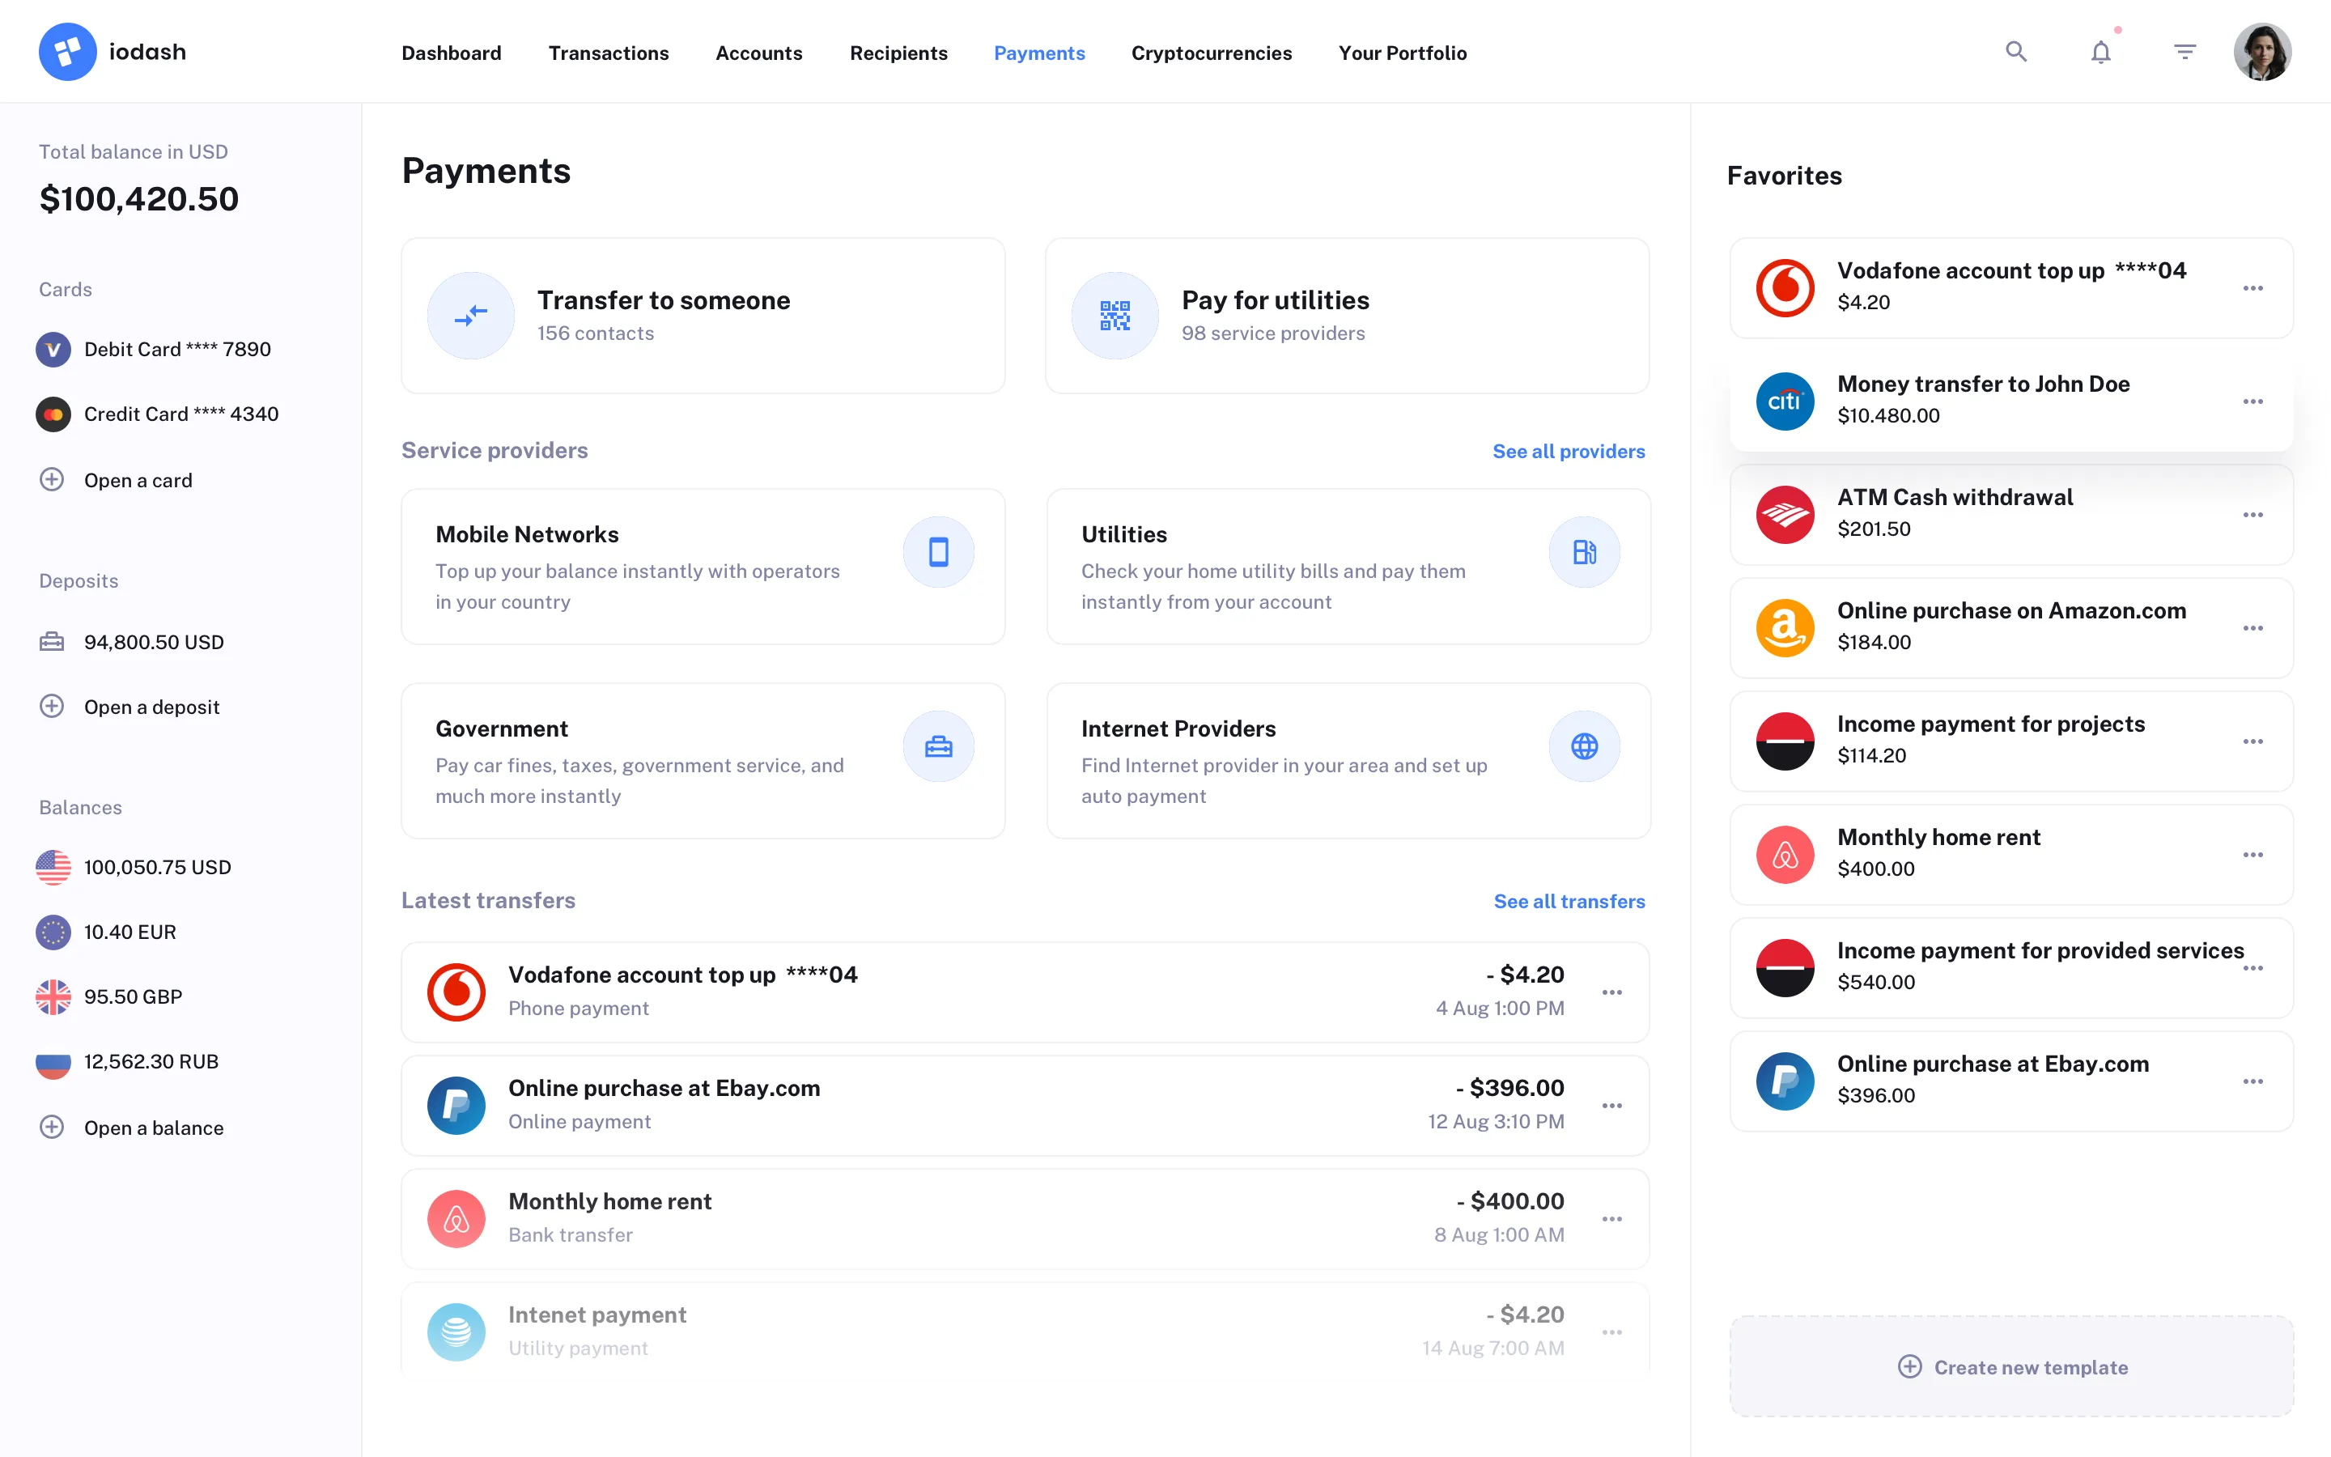
Task: Open the Transactions menu item
Action: pyautogui.click(x=609, y=53)
